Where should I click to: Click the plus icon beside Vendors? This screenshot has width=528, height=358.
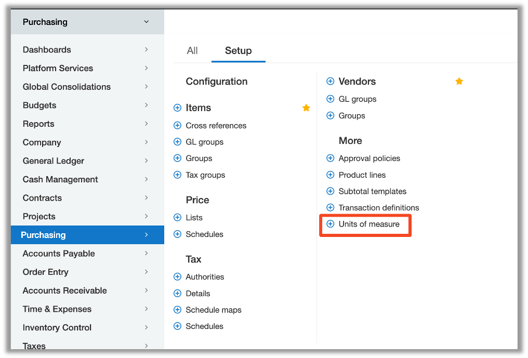(330, 82)
